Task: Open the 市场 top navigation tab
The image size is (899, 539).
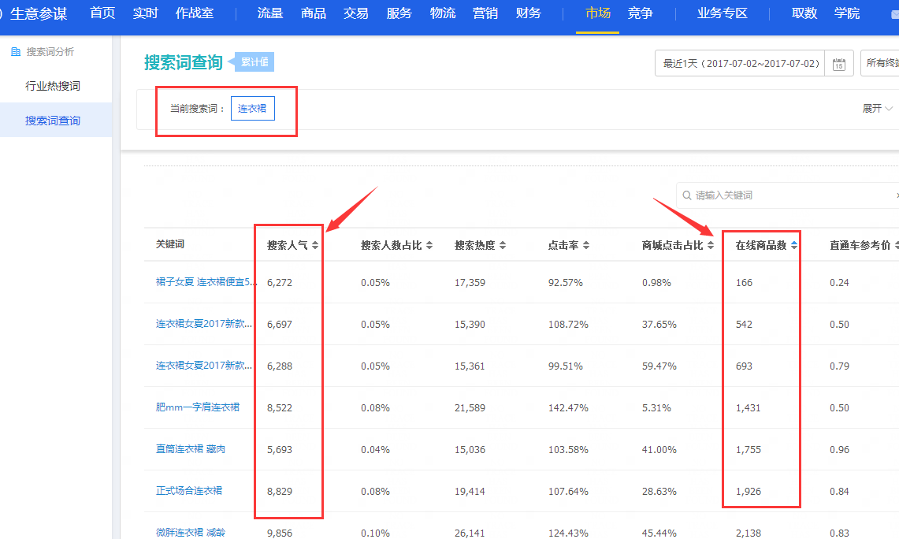Action: (597, 13)
